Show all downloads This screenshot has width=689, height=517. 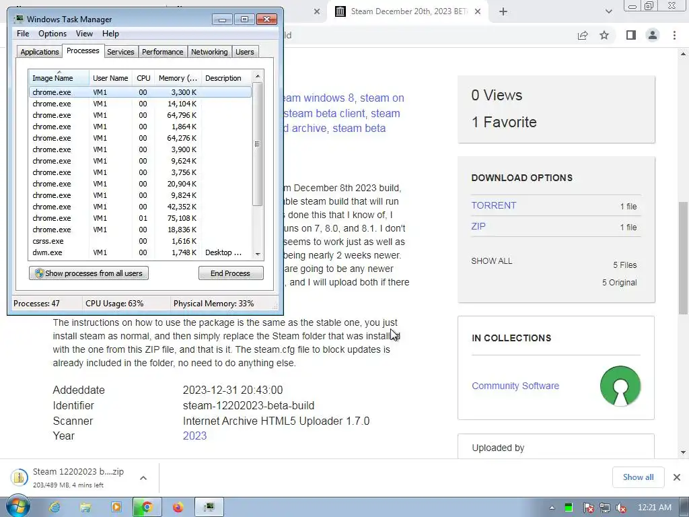[x=638, y=477]
